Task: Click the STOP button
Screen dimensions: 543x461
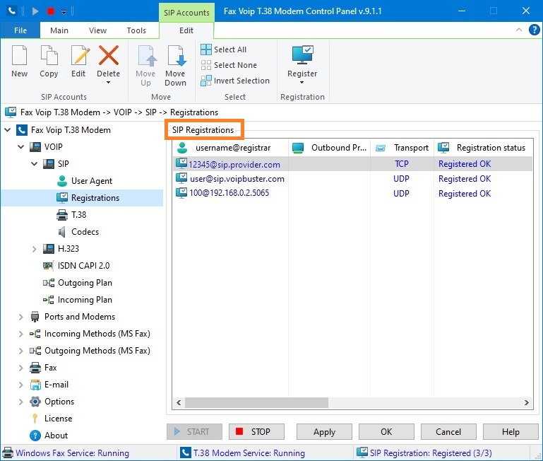Action: pos(256,432)
